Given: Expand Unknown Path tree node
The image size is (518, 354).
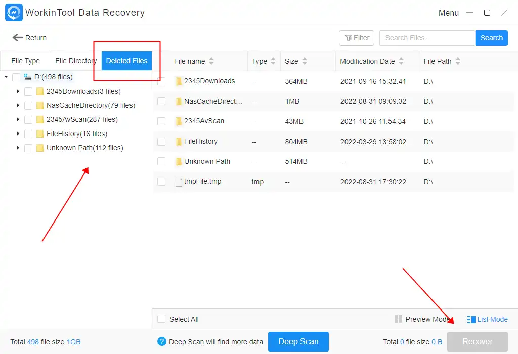Looking at the screenshot, I should tap(18, 148).
